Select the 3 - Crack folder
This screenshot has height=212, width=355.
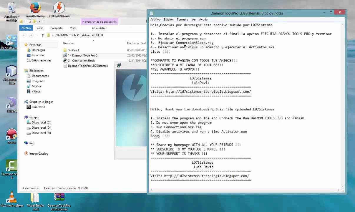(x=74, y=50)
